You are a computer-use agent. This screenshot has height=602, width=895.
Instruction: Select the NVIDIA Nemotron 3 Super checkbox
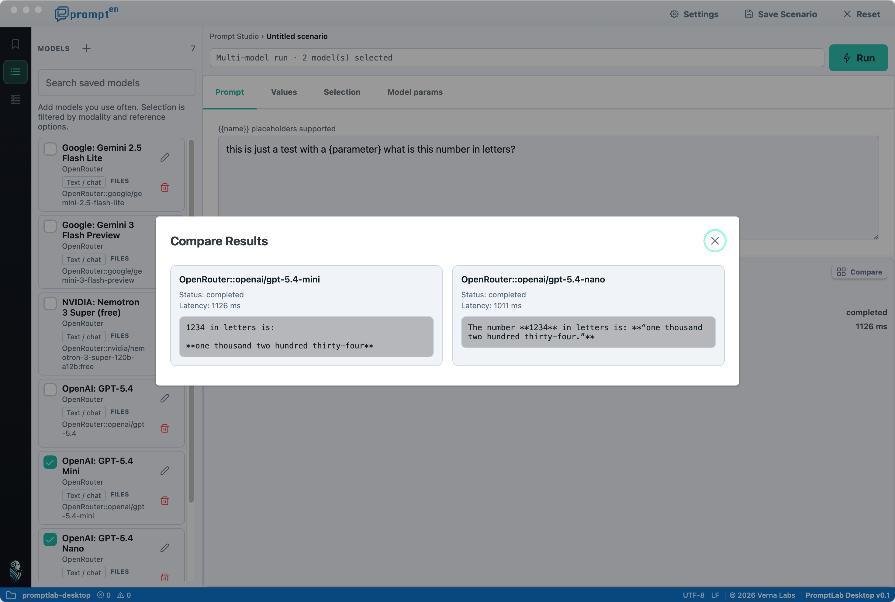[x=50, y=303]
